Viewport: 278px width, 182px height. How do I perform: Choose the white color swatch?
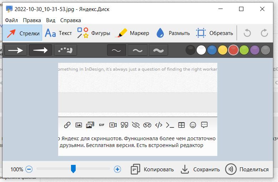click(x=201, y=50)
